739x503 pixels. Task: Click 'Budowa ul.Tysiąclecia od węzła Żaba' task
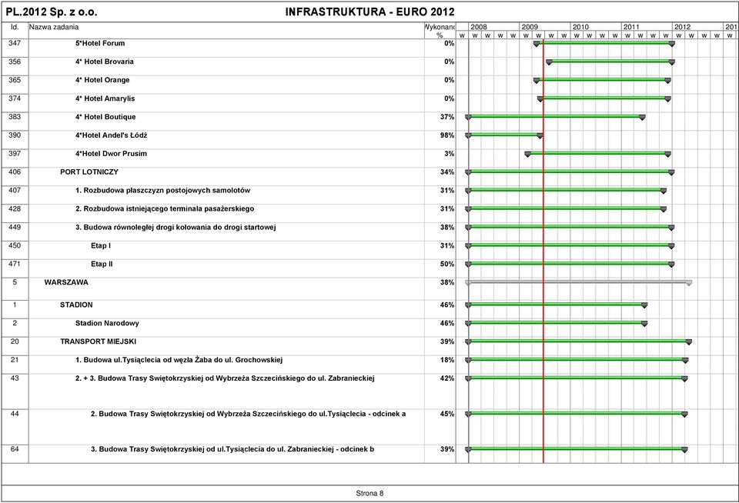pyautogui.click(x=179, y=360)
